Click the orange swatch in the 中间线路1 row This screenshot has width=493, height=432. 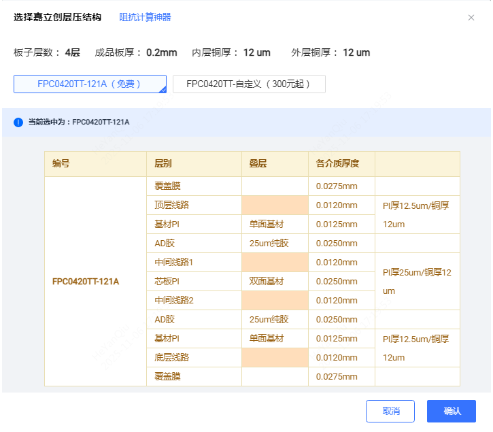[x=275, y=263]
